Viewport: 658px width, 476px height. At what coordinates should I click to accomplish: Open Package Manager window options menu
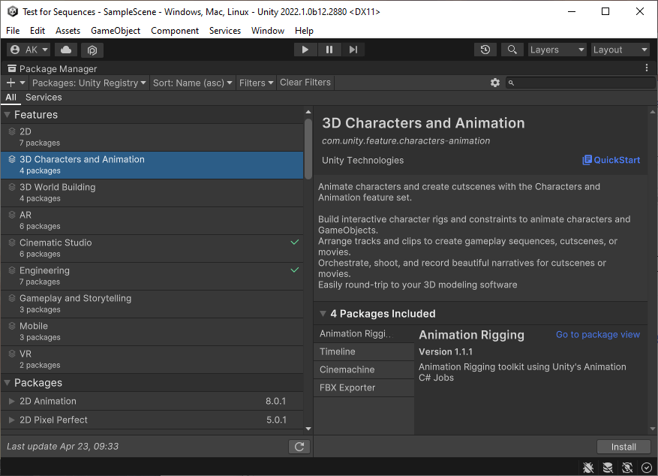click(x=647, y=68)
